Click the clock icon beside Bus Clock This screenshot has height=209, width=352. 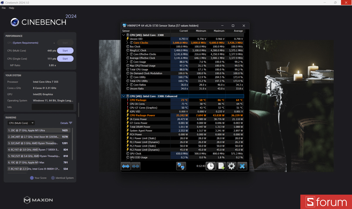(128, 46)
